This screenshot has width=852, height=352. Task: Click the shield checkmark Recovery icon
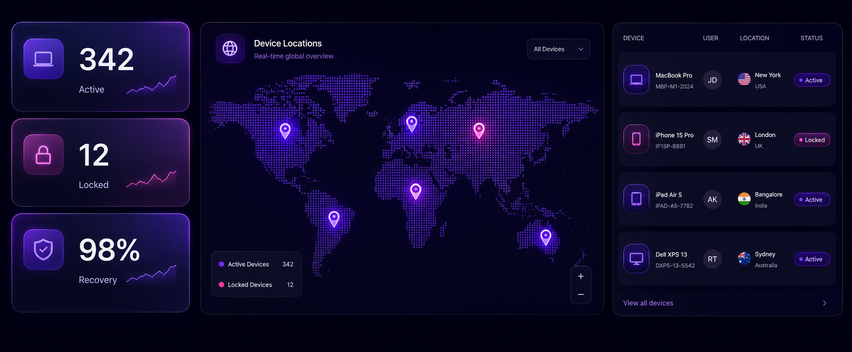point(43,249)
